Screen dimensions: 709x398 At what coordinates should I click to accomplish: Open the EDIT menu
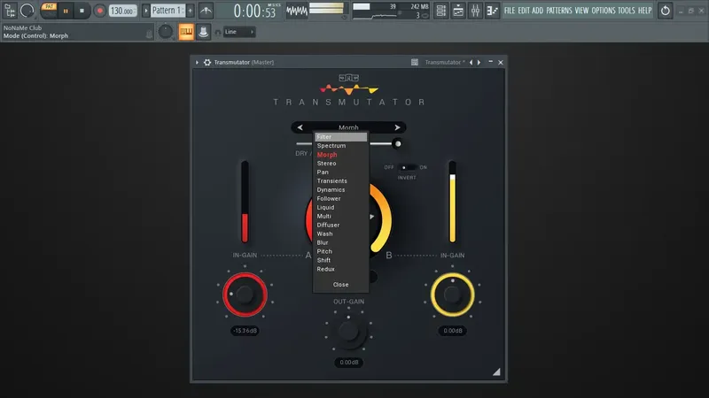click(x=524, y=11)
